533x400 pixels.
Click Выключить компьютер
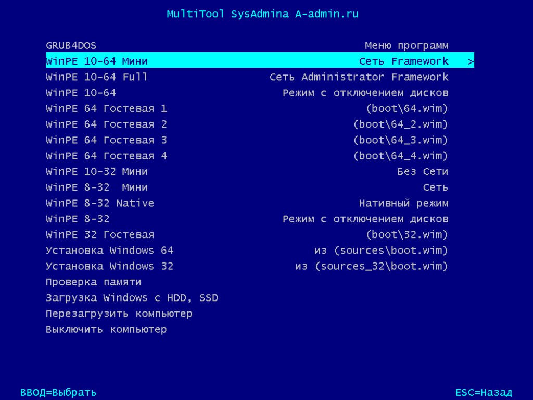click(x=106, y=330)
